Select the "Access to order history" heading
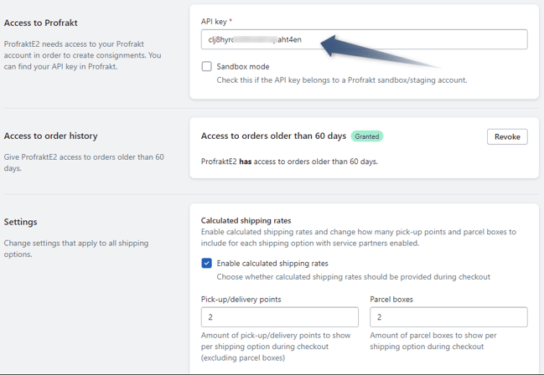The image size is (544, 375). click(50, 136)
